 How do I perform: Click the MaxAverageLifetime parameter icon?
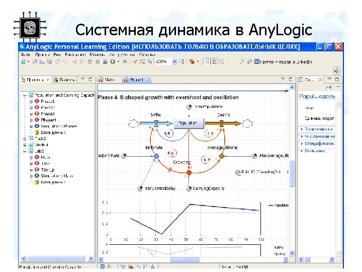[x=254, y=156]
